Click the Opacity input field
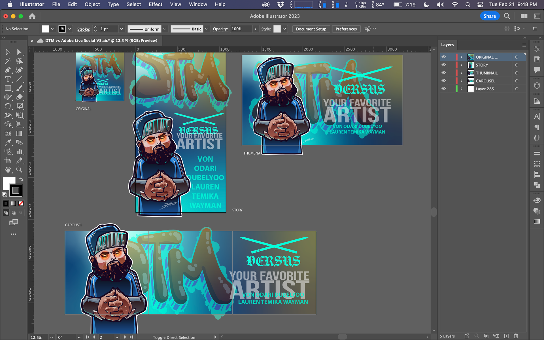 coord(241,29)
